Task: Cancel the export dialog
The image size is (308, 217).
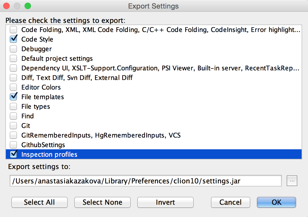Action: point(230,202)
